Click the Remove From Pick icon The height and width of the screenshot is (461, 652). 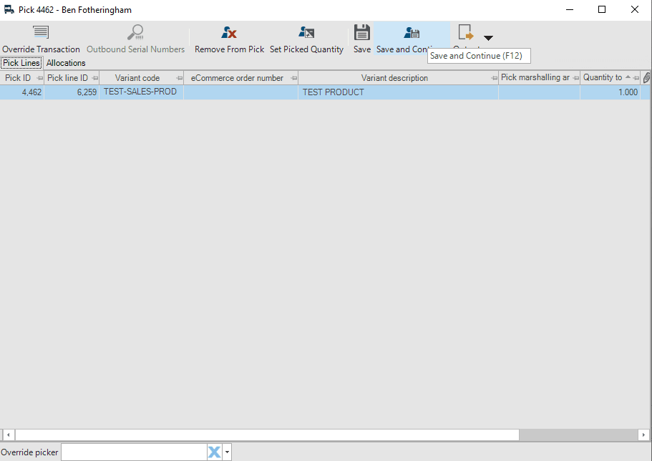pos(229,32)
